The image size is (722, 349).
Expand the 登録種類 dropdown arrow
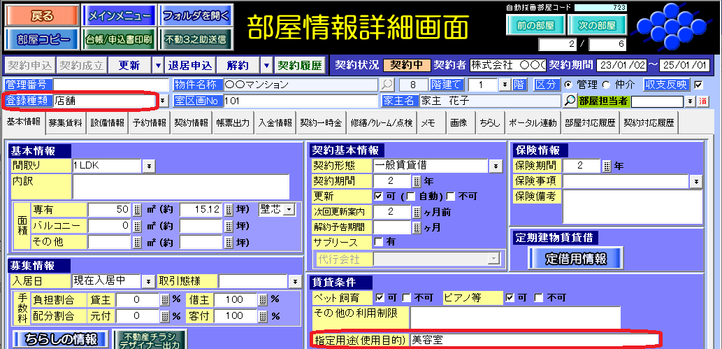click(x=163, y=101)
